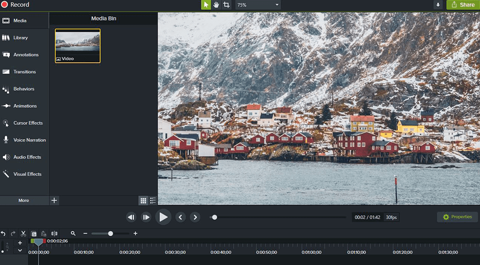Click the 30fps frame rate label
Viewport: 480px width, 265px height.
pos(391,217)
